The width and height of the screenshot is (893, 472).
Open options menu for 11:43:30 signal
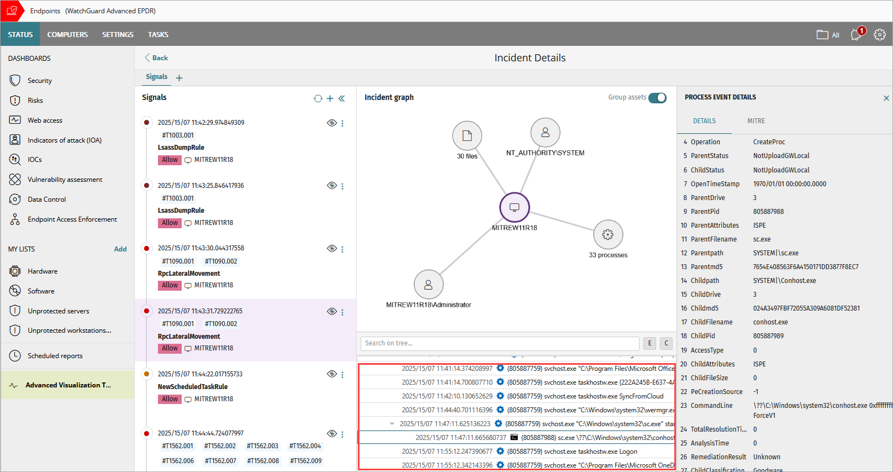click(x=342, y=249)
